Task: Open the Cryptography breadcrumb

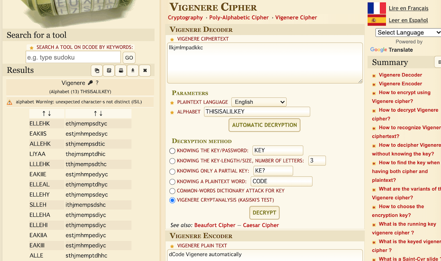Action: (185, 18)
